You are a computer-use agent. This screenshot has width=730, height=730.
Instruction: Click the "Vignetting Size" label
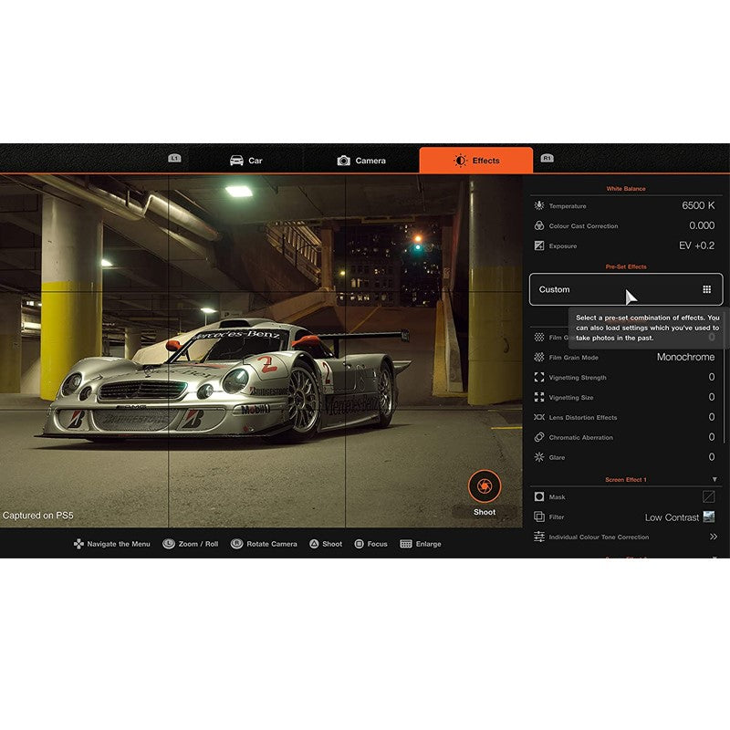tap(571, 398)
